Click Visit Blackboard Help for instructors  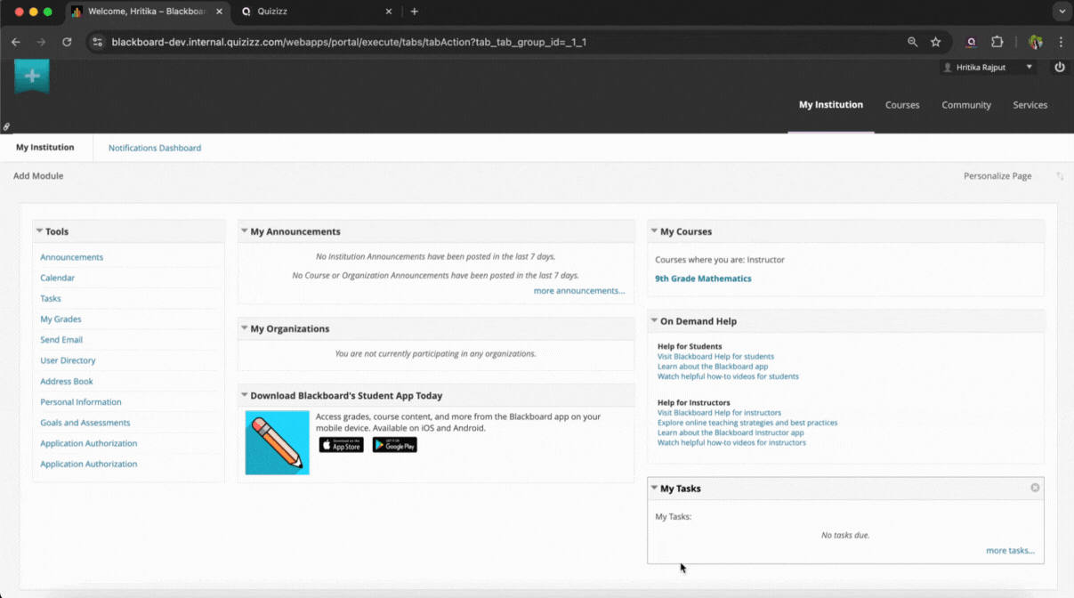[x=719, y=413]
